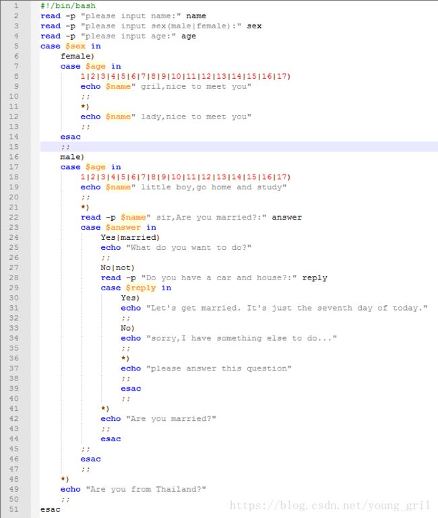Click the number pattern list on line 8
Image resolution: width=438 pixels, height=518 pixels.
click(x=185, y=76)
